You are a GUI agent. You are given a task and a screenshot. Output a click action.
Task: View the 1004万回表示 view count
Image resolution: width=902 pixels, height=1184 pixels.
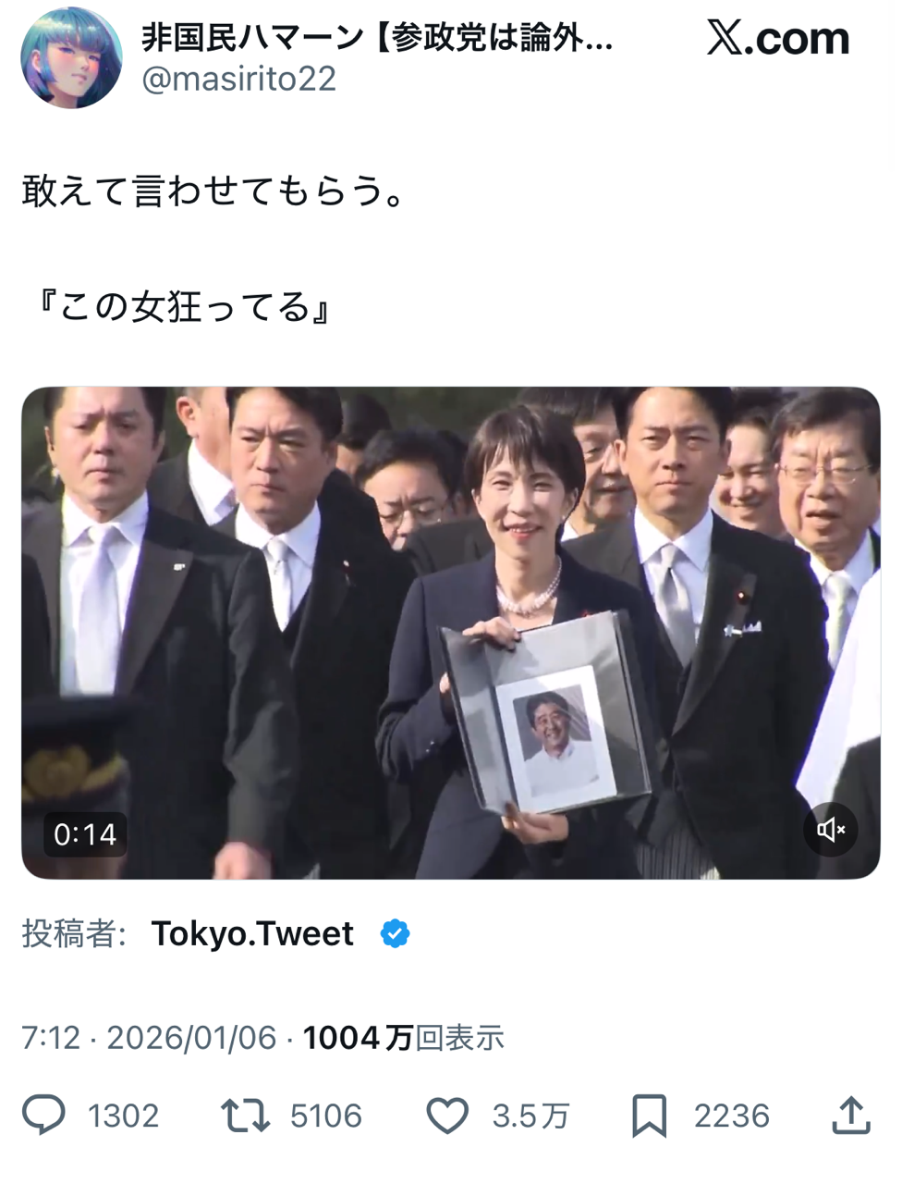tap(404, 1038)
